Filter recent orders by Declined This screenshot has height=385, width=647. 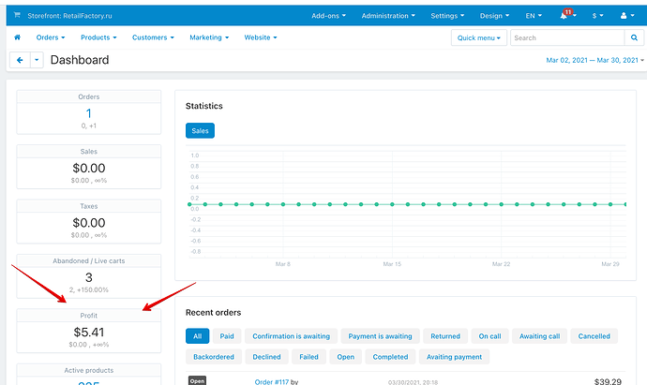266,357
